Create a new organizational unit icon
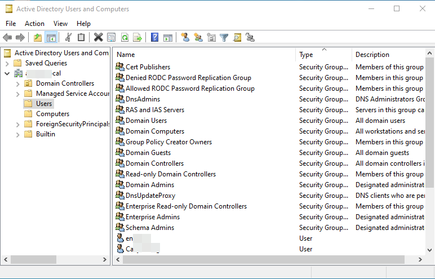The height and width of the screenshot is (279, 435). 211,37
